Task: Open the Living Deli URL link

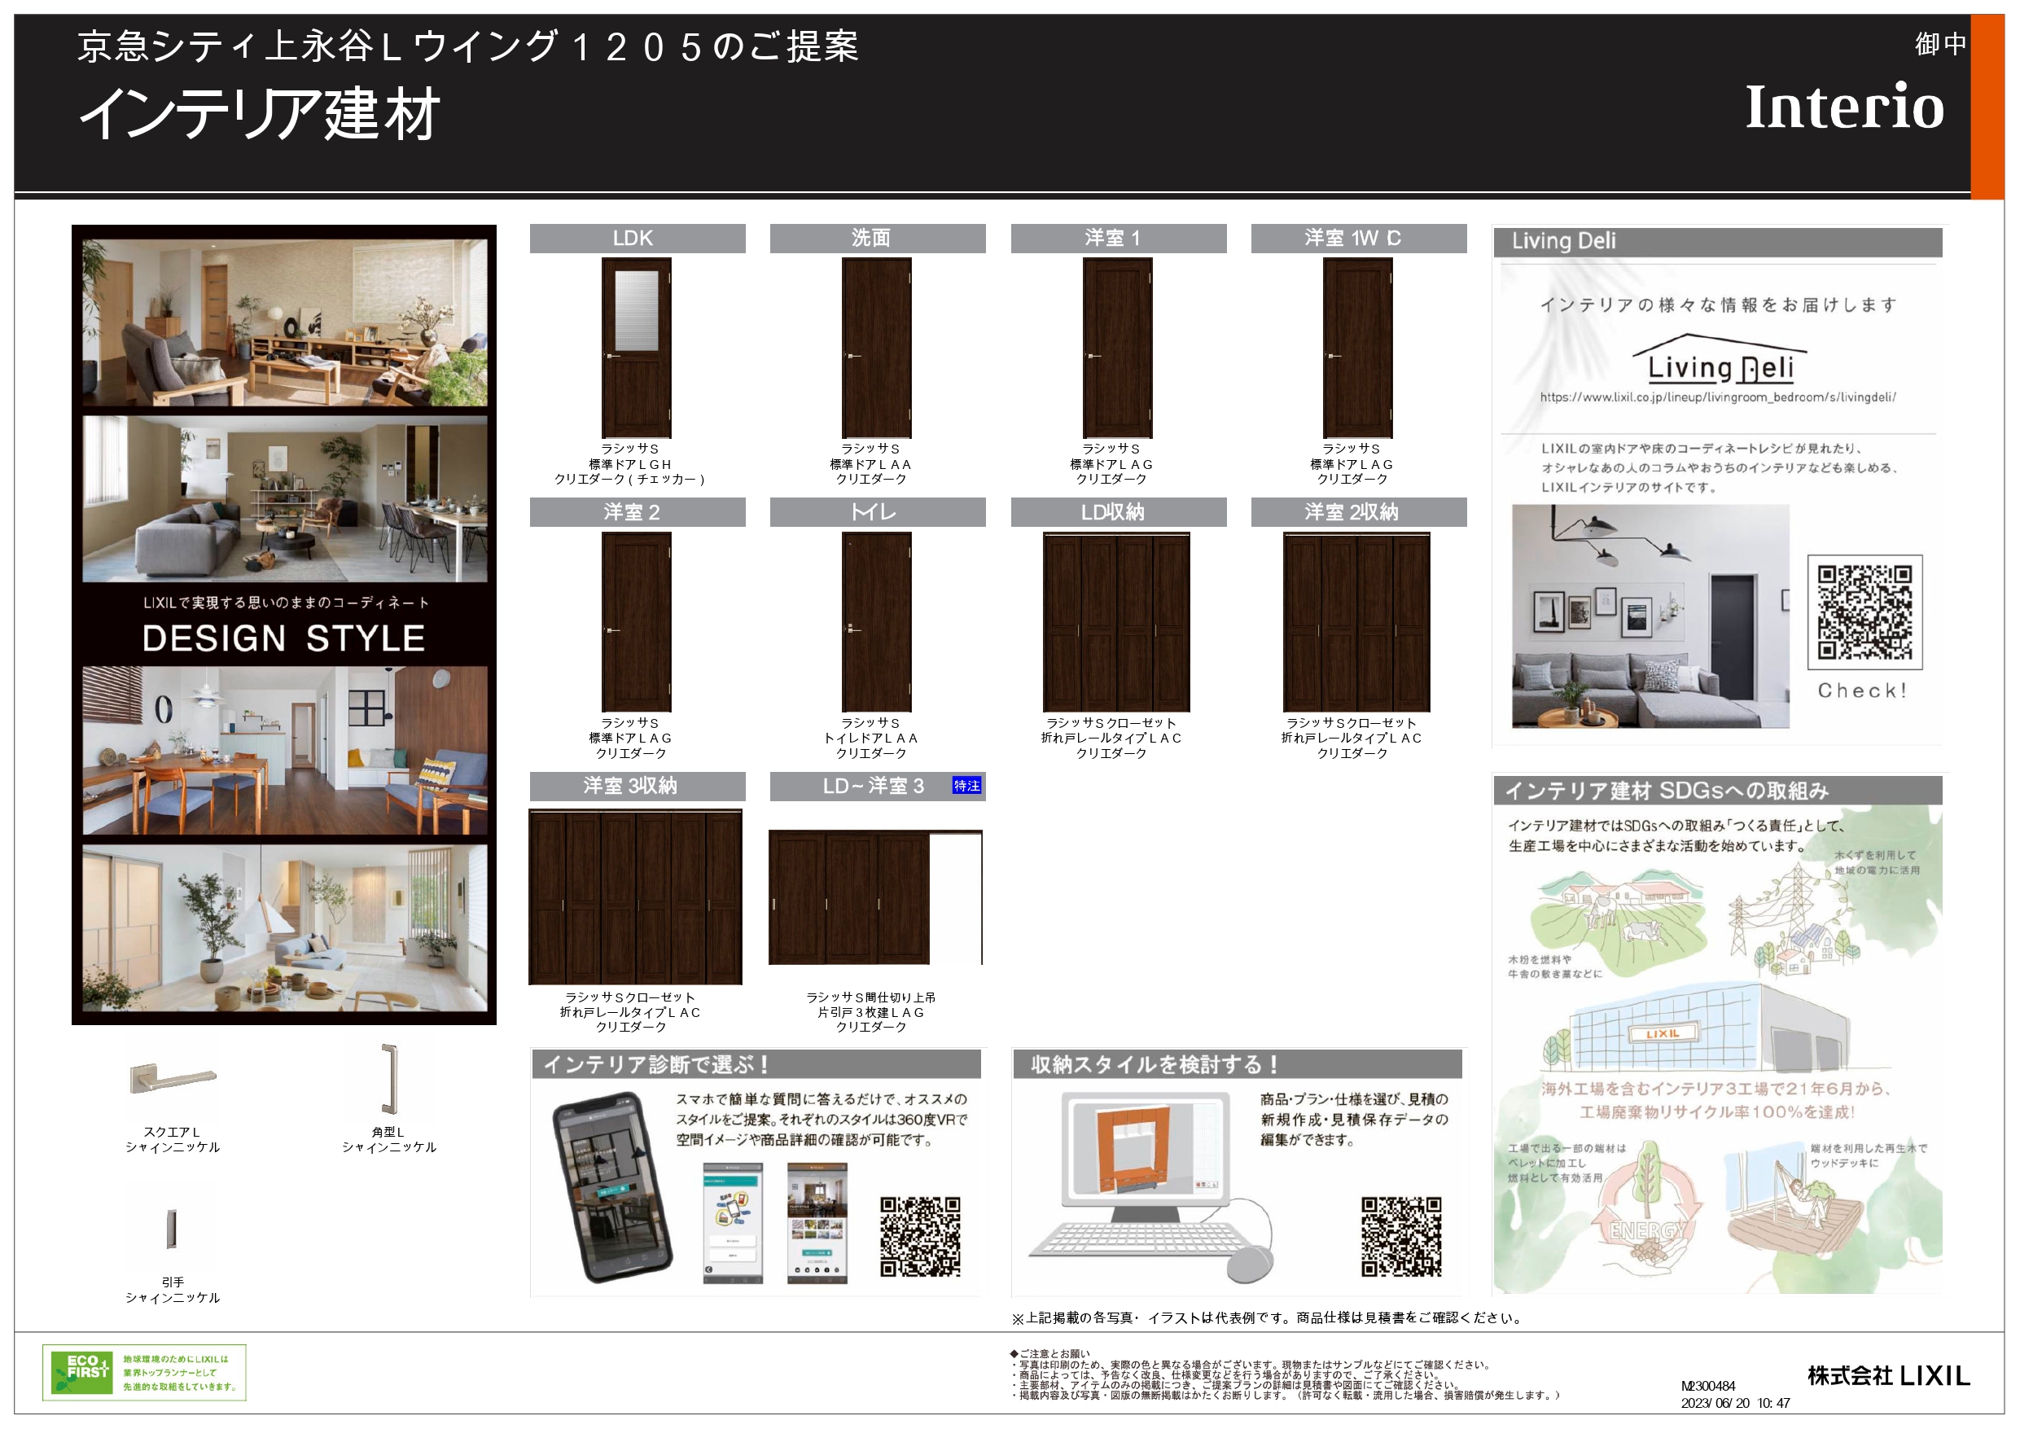Action: pos(1718,397)
